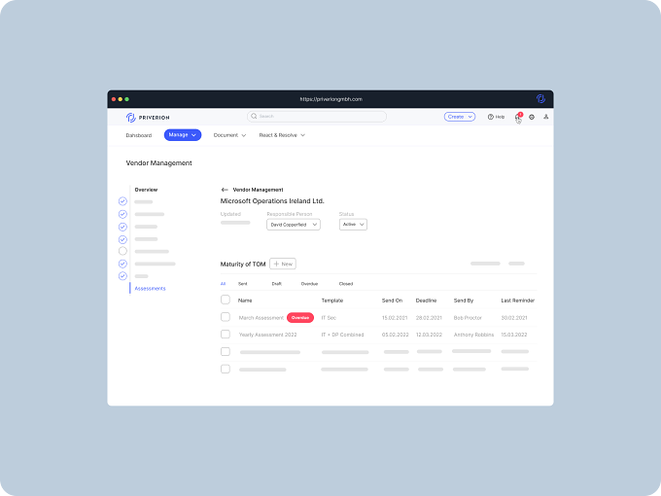Screen dimensions: 661x496
Task: Click the 12.03.2022 deadline cell
Action: [429, 335]
